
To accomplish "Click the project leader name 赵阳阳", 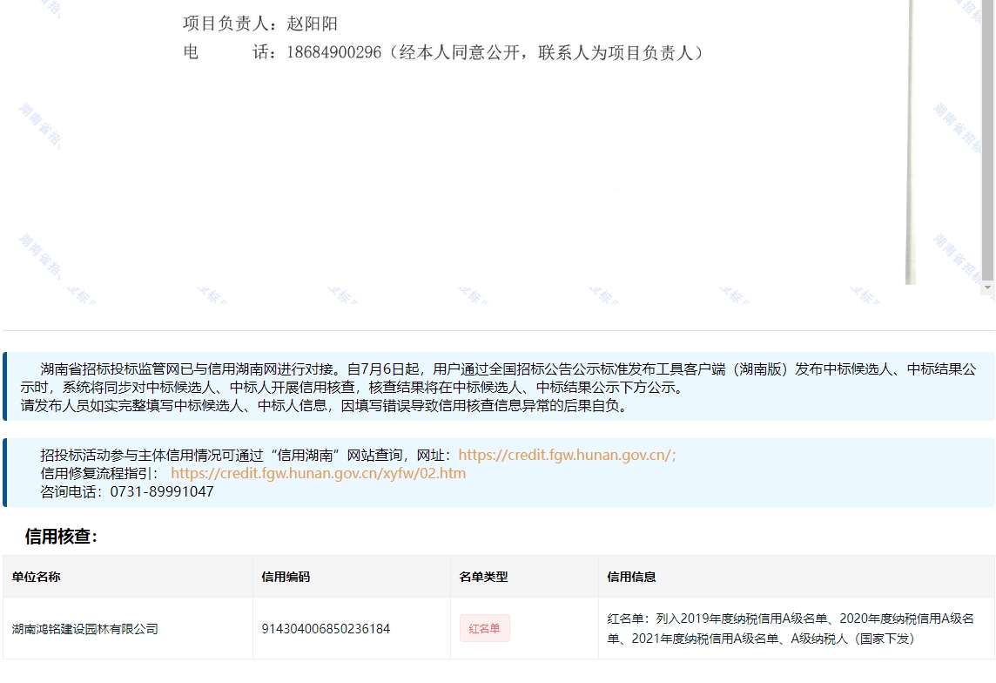I will (x=312, y=24).
